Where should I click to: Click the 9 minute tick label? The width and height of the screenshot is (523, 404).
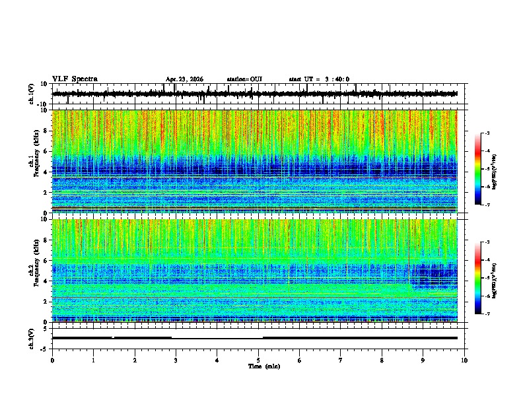pos(423,360)
